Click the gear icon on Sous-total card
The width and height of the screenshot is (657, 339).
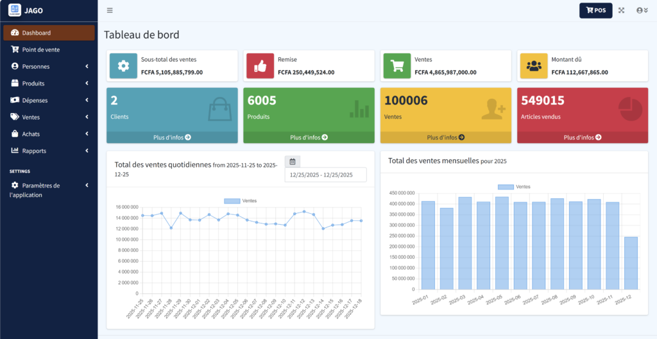tap(123, 65)
